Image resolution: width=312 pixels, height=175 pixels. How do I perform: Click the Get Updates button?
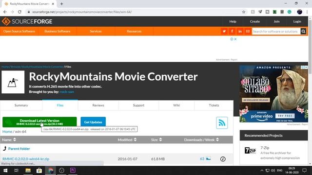93,122
